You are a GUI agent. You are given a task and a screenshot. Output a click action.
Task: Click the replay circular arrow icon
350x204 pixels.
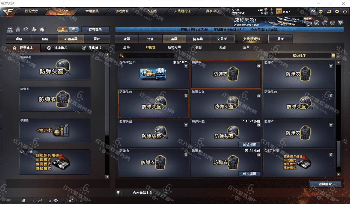(26, 29)
